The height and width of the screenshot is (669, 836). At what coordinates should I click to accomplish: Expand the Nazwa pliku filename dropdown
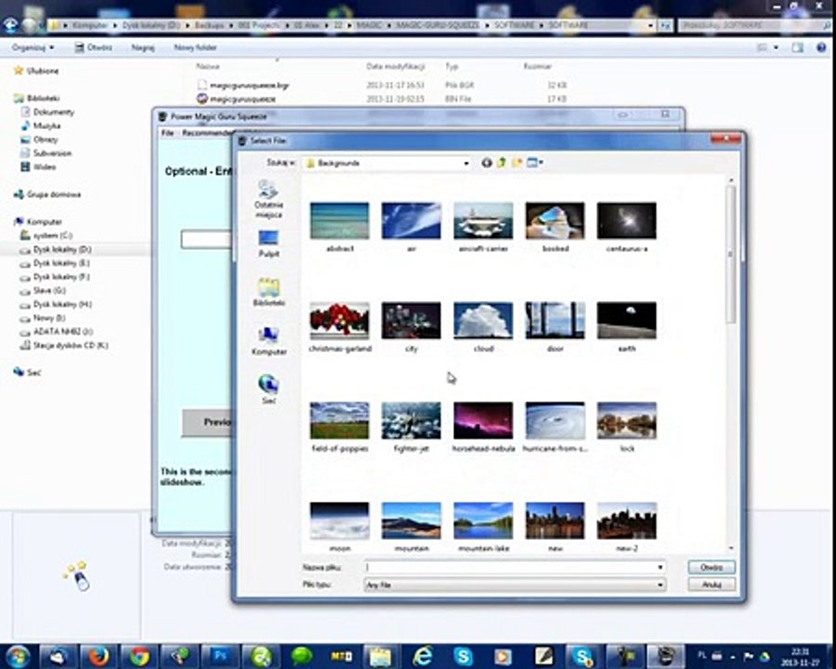tap(660, 567)
